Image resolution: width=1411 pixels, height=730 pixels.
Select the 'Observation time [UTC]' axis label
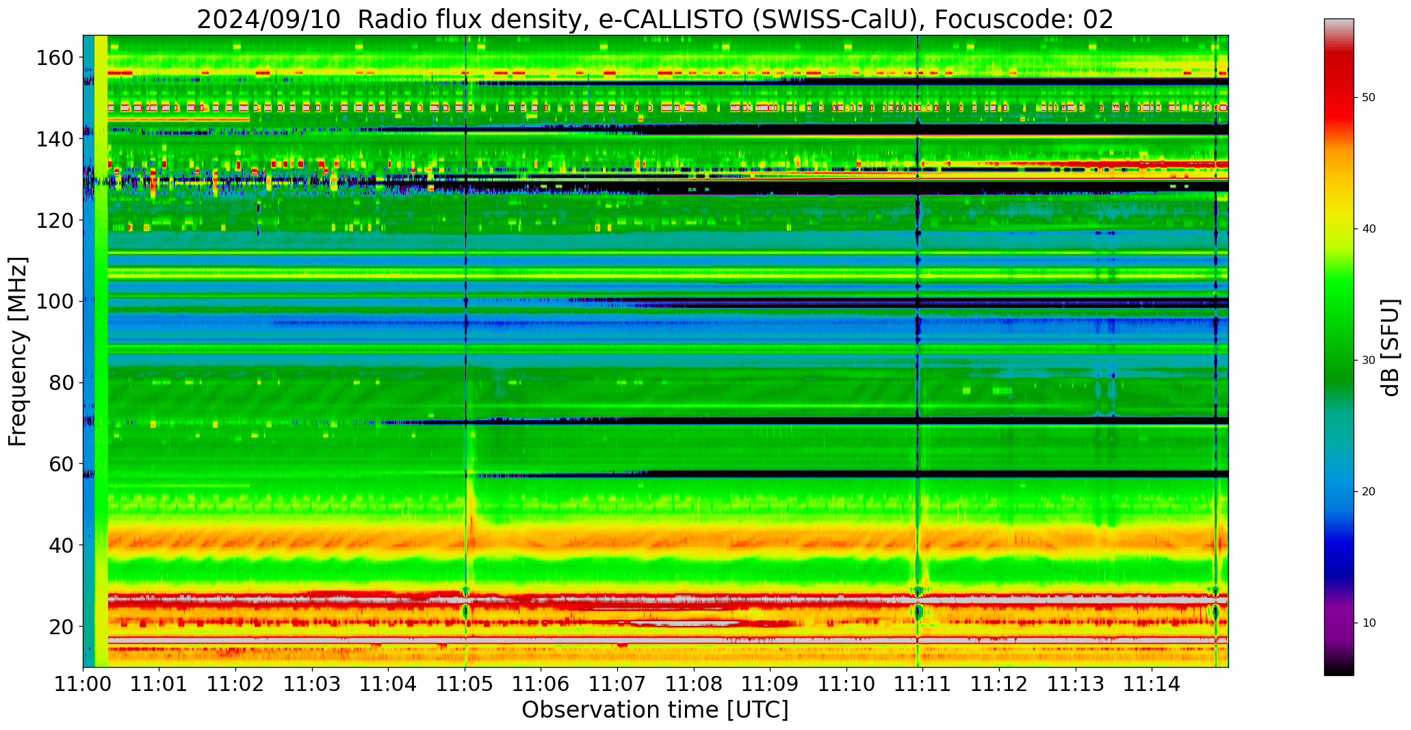[x=655, y=710]
